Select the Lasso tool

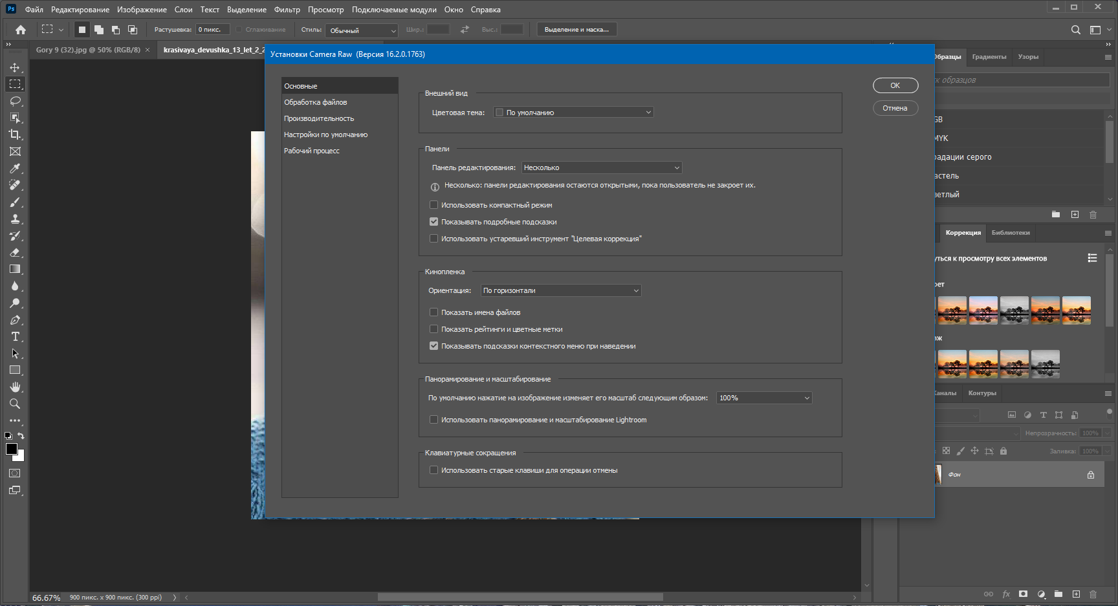pyautogui.click(x=15, y=101)
